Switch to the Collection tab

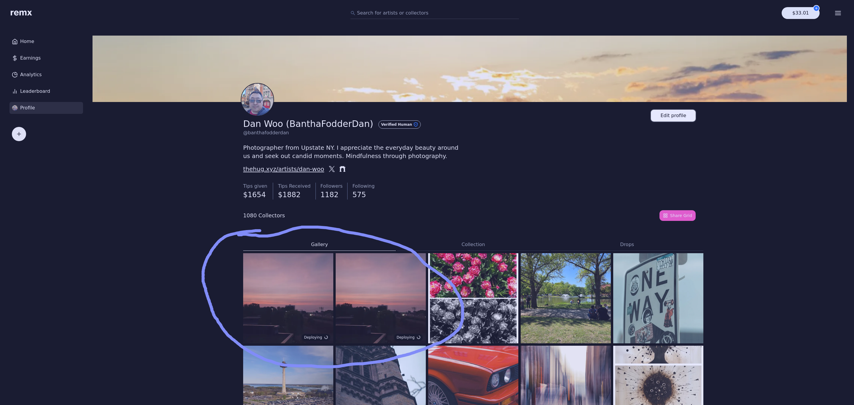click(x=473, y=244)
